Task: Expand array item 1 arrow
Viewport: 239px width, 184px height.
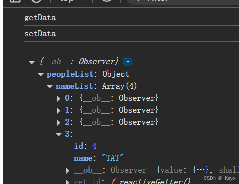Action: click(59, 111)
